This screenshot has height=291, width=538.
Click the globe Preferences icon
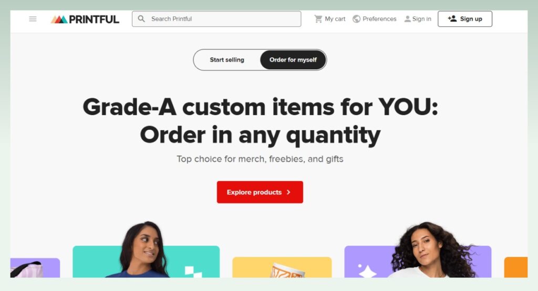click(x=357, y=19)
